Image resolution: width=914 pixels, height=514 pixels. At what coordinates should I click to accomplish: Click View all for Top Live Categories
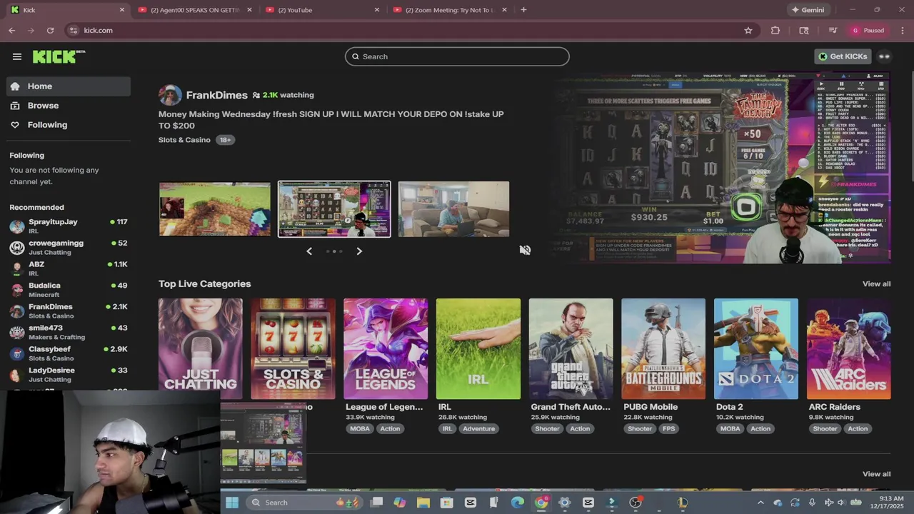pos(876,284)
